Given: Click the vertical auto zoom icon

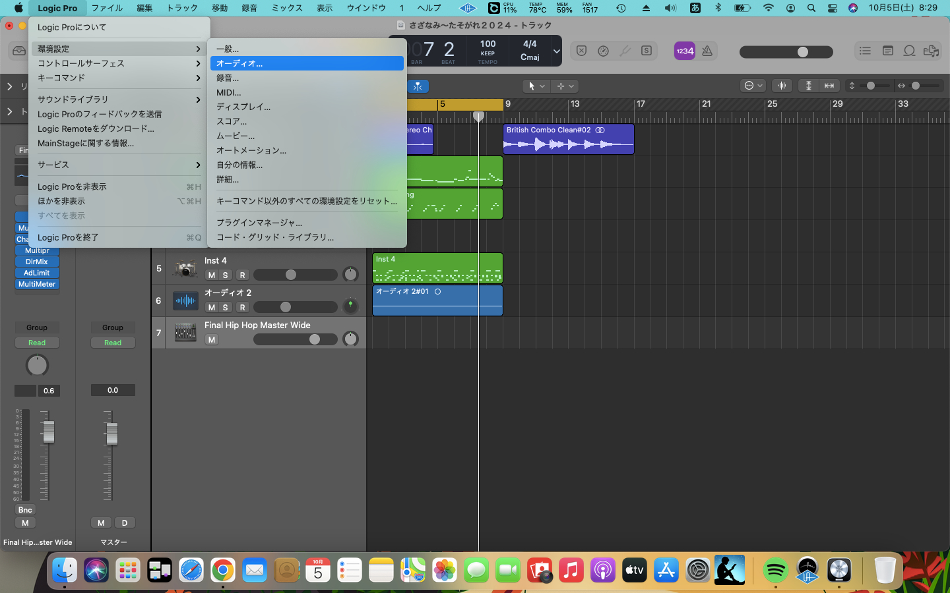Looking at the screenshot, I should tap(808, 86).
